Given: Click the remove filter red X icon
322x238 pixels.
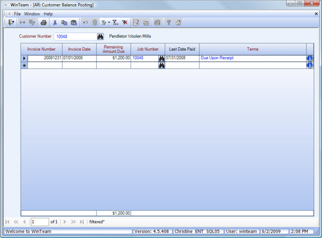Looking at the screenshot, I should pyautogui.click(x=125, y=23).
